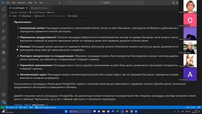Open the database cylinder sidebar icon
Image resolution: width=202 pixels, height=114 pixels.
[x=3, y=60]
